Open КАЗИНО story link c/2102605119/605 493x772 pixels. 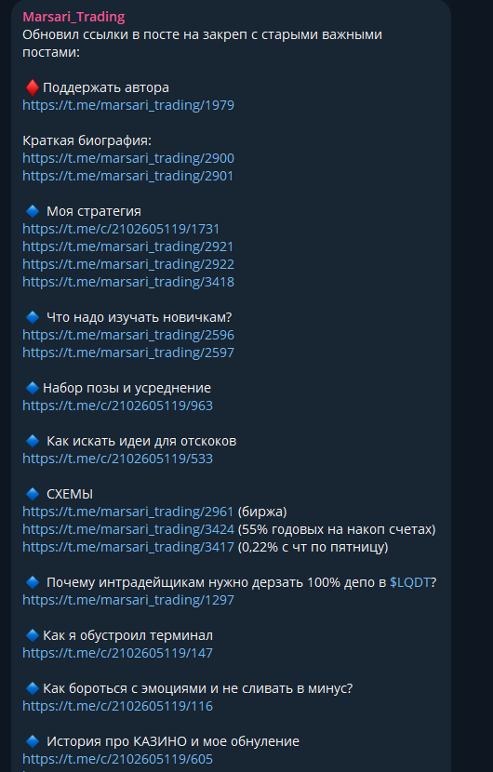118,759
